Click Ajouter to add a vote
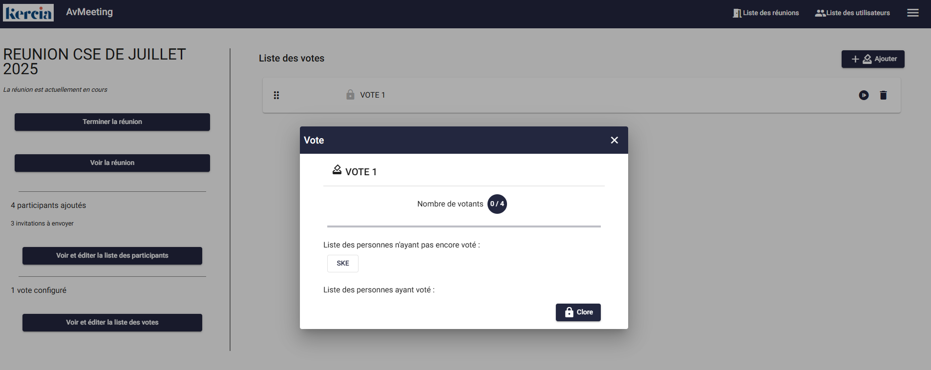Viewport: 931px width, 370px height. [872, 59]
